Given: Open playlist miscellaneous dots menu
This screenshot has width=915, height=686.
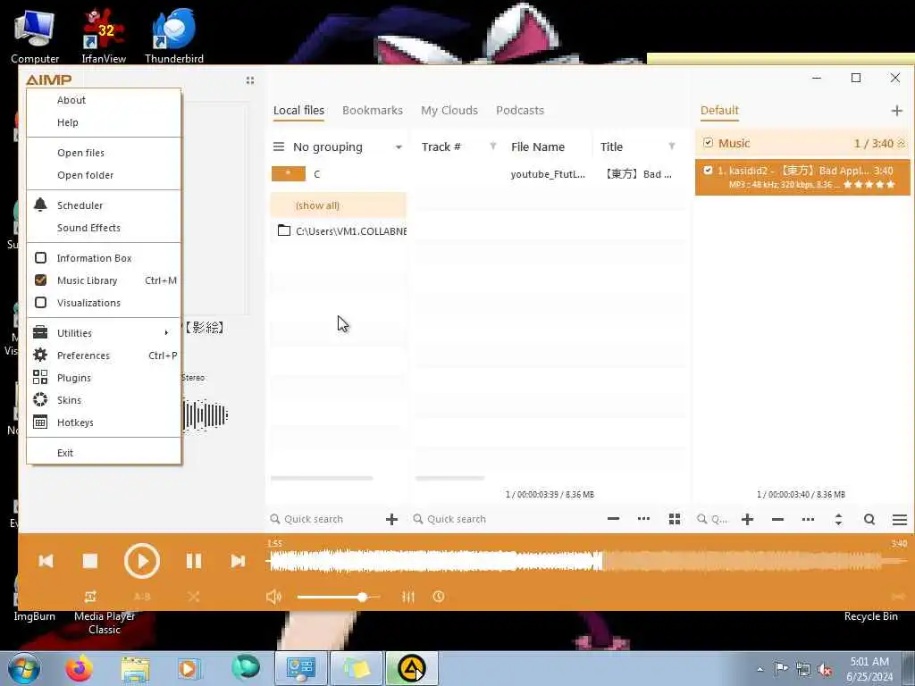Looking at the screenshot, I should click(808, 519).
